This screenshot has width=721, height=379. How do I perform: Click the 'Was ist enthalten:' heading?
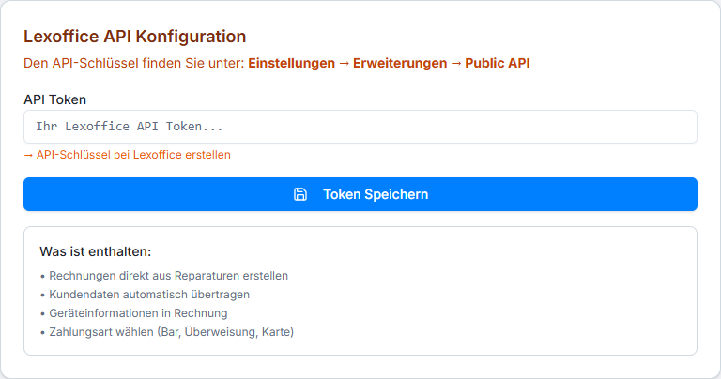coord(95,251)
